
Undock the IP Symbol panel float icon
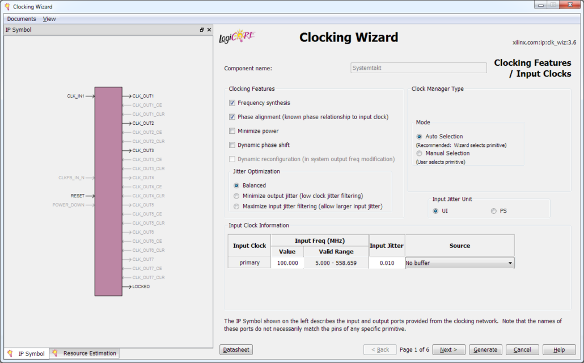pyautogui.click(x=202, y=30)
